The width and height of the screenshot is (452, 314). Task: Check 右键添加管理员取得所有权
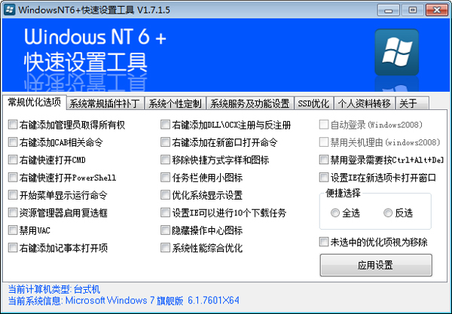pyautogui.click(x=13, y=125)
